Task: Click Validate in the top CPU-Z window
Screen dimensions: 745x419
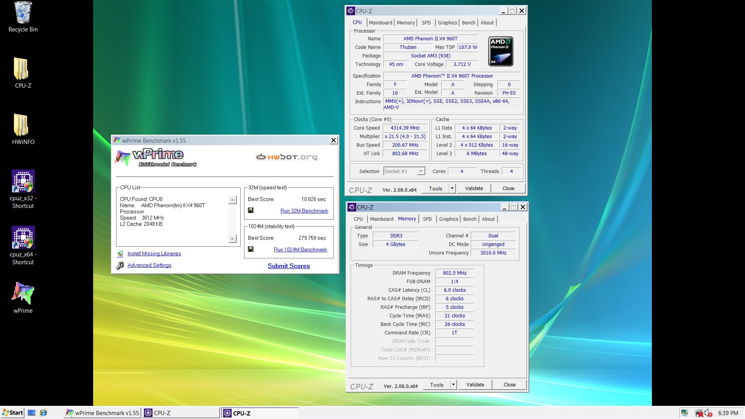Action: [474, 189]
